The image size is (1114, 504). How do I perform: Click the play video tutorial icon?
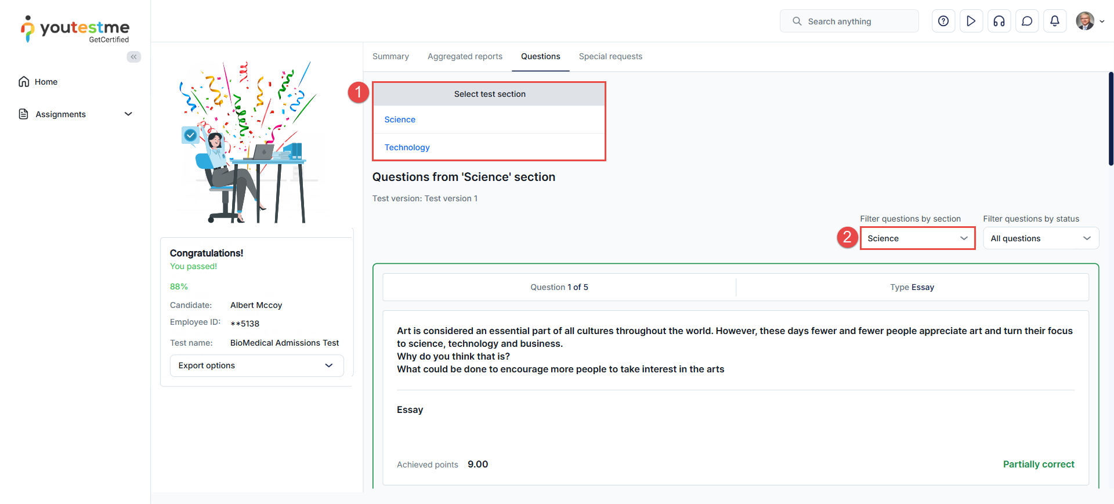click(x=971, y=21)
